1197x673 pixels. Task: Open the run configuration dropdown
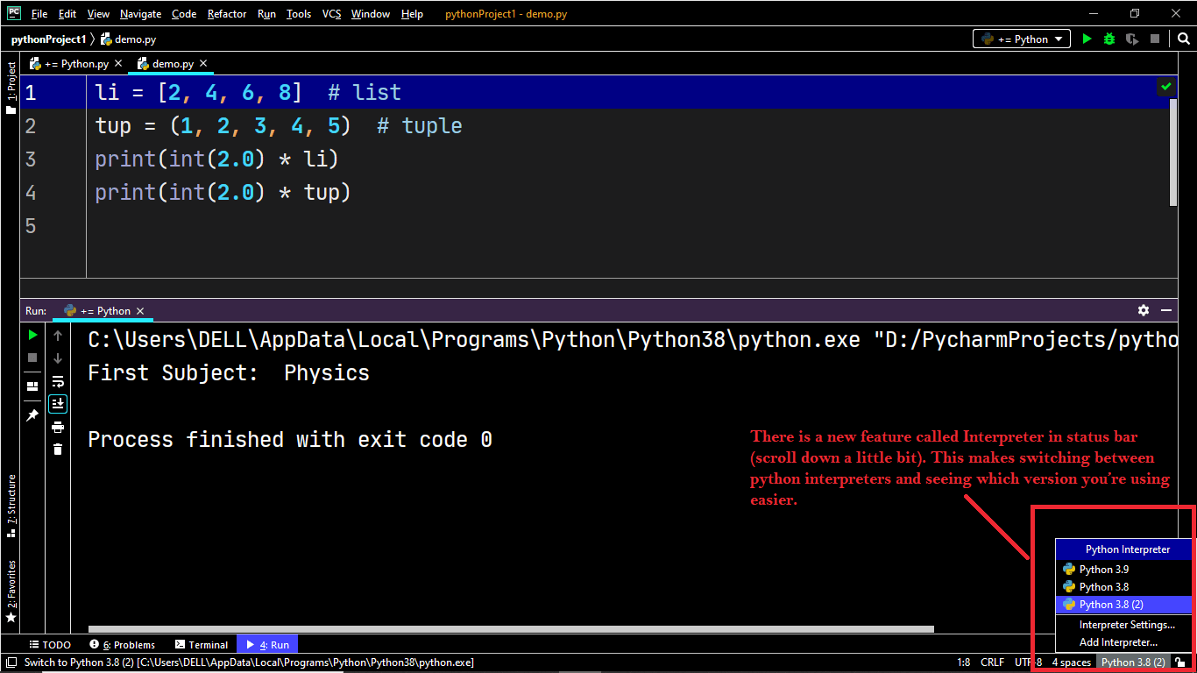pyautogui.click(x=1021, y=39)
